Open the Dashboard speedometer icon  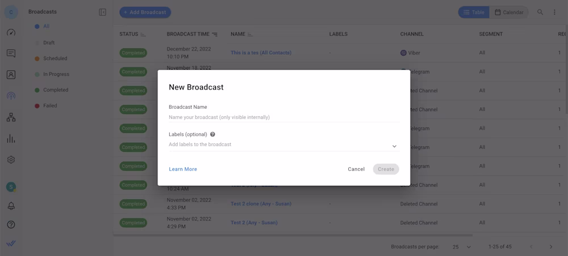click(x=11, y=32)
